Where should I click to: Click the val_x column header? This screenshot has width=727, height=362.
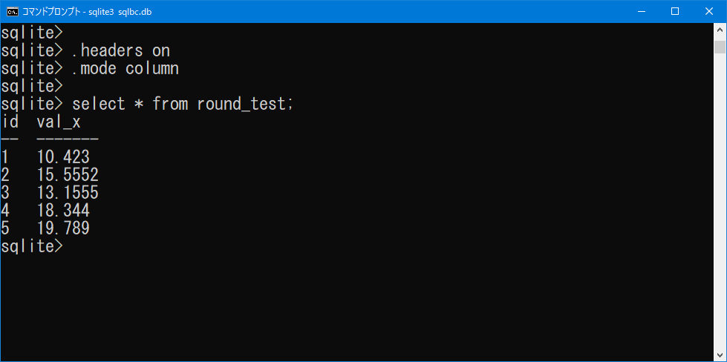coord(59,122)
